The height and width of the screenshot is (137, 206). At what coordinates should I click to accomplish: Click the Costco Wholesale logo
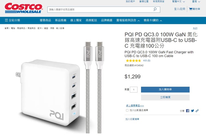(x=24, y=8)
